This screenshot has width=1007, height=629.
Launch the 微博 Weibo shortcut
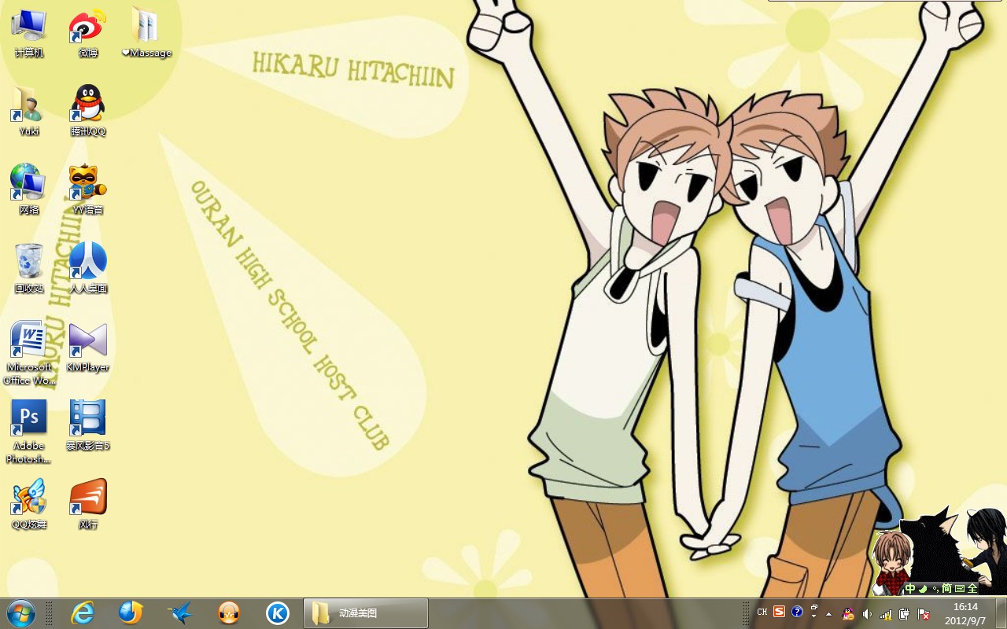point(88,33)
